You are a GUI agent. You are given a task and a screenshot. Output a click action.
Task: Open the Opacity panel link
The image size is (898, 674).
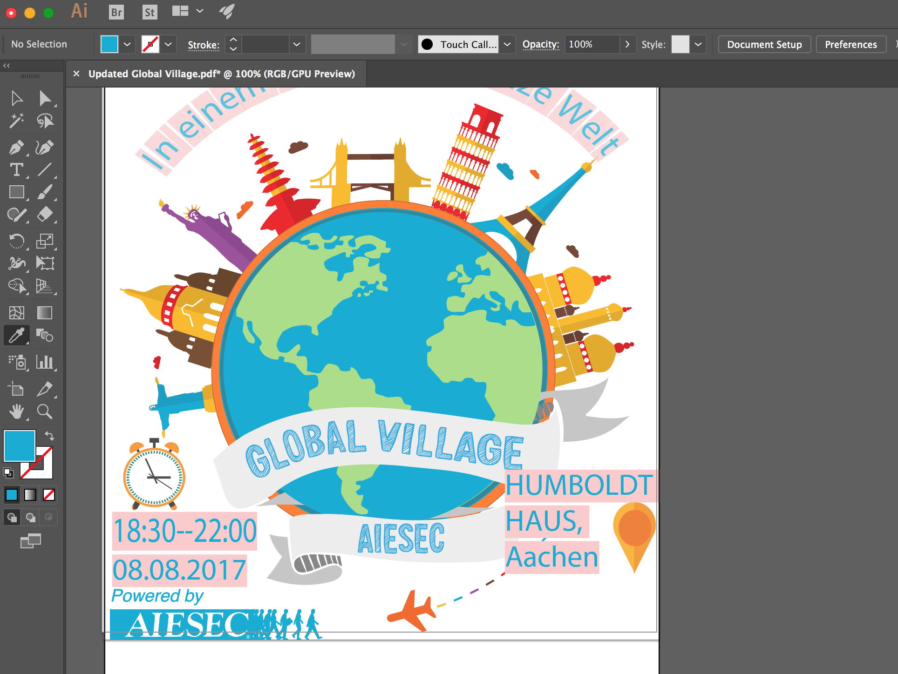pos(541,44)
